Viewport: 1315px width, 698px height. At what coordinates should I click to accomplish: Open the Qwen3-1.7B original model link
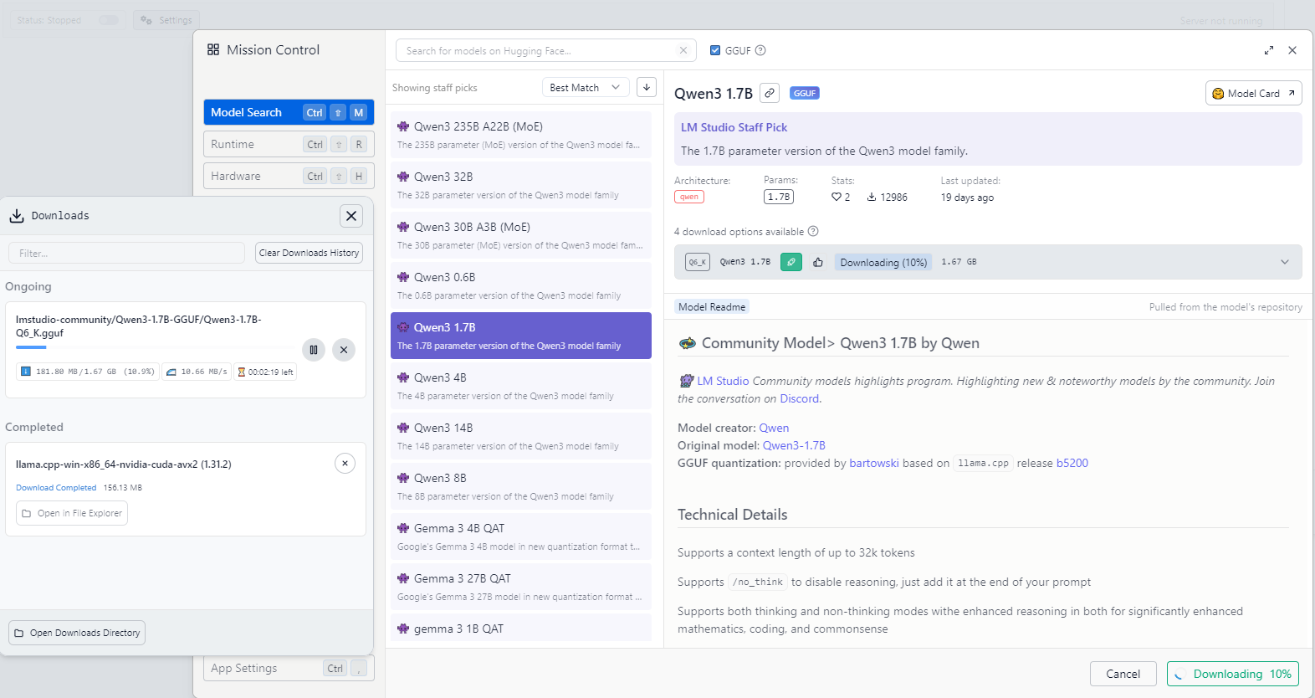click(x=794, y=445)
